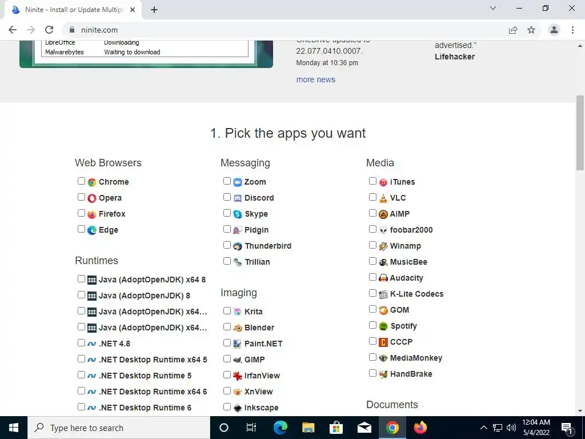Open the notification center icon
Viewport: 585px width, 439px height.
coord(567,428)
